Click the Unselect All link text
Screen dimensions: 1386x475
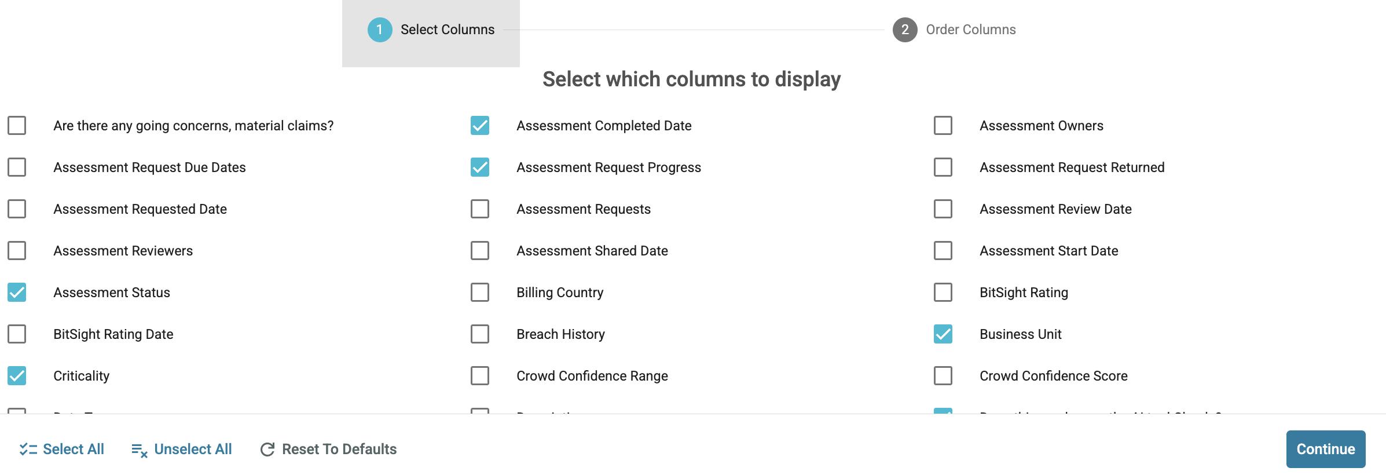pyautogui.click(x=193, y=449)
